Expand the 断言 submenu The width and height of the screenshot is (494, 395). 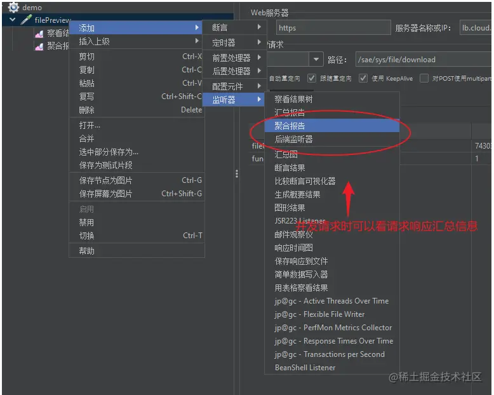point(235,27)
